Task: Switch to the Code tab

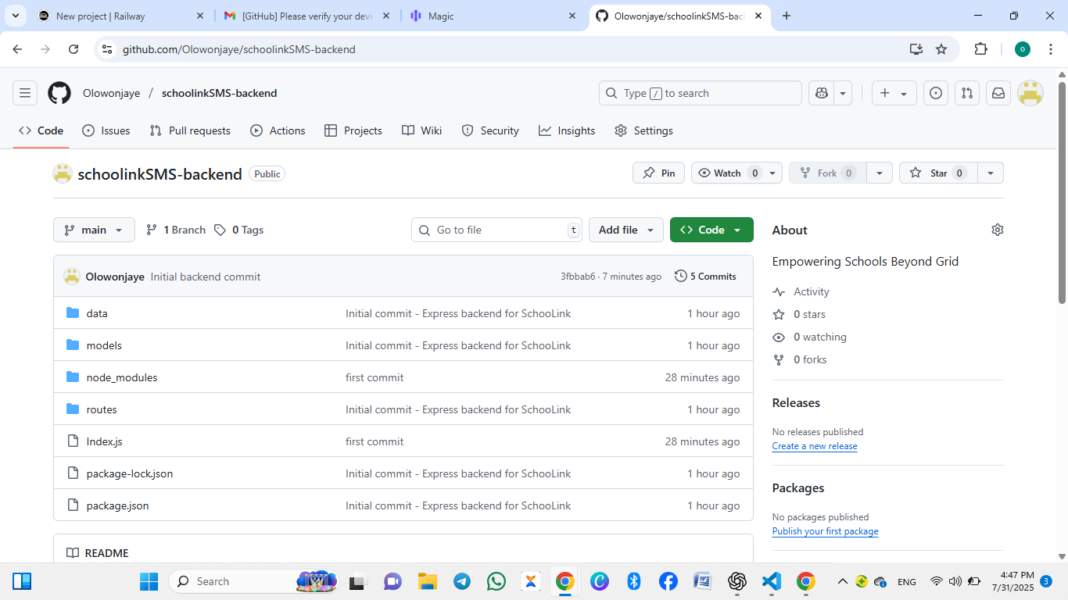Action: tap(41, 130)
